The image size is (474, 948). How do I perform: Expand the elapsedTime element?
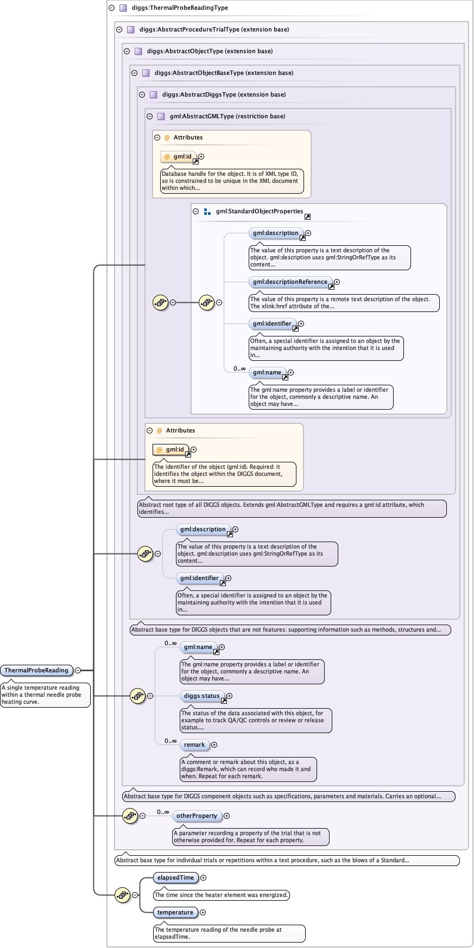[204, 878]
